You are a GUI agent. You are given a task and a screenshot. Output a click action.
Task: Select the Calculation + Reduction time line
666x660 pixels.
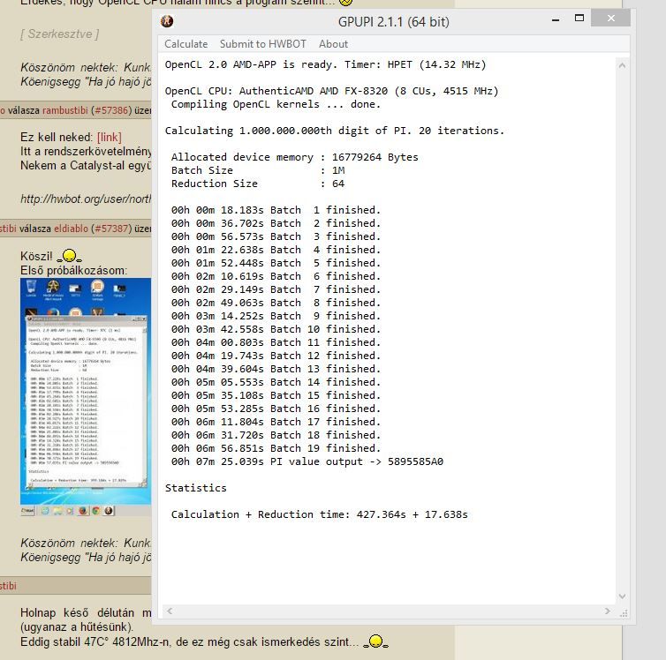point(320,514)
